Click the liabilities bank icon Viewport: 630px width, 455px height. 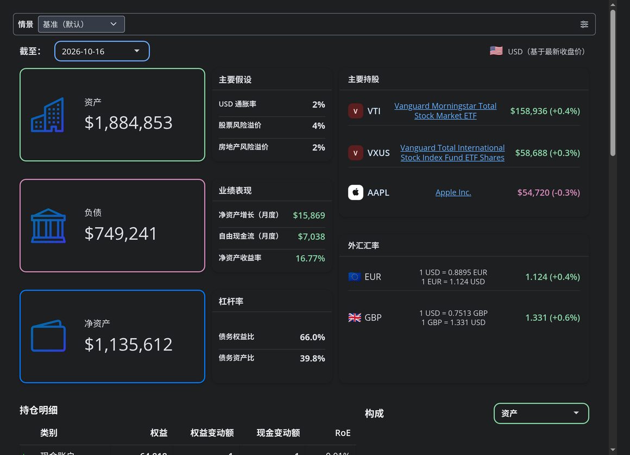click(48, 226)
